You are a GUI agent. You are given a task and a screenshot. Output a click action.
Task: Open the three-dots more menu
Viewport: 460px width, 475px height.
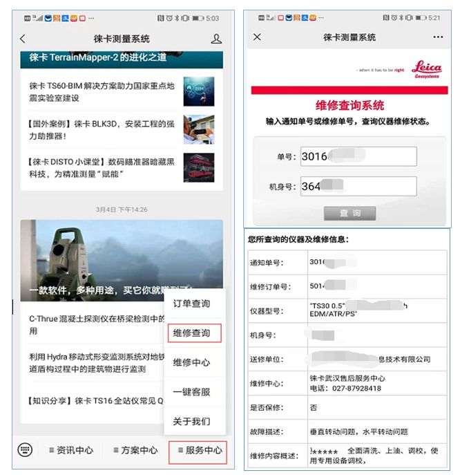point(438,37)
